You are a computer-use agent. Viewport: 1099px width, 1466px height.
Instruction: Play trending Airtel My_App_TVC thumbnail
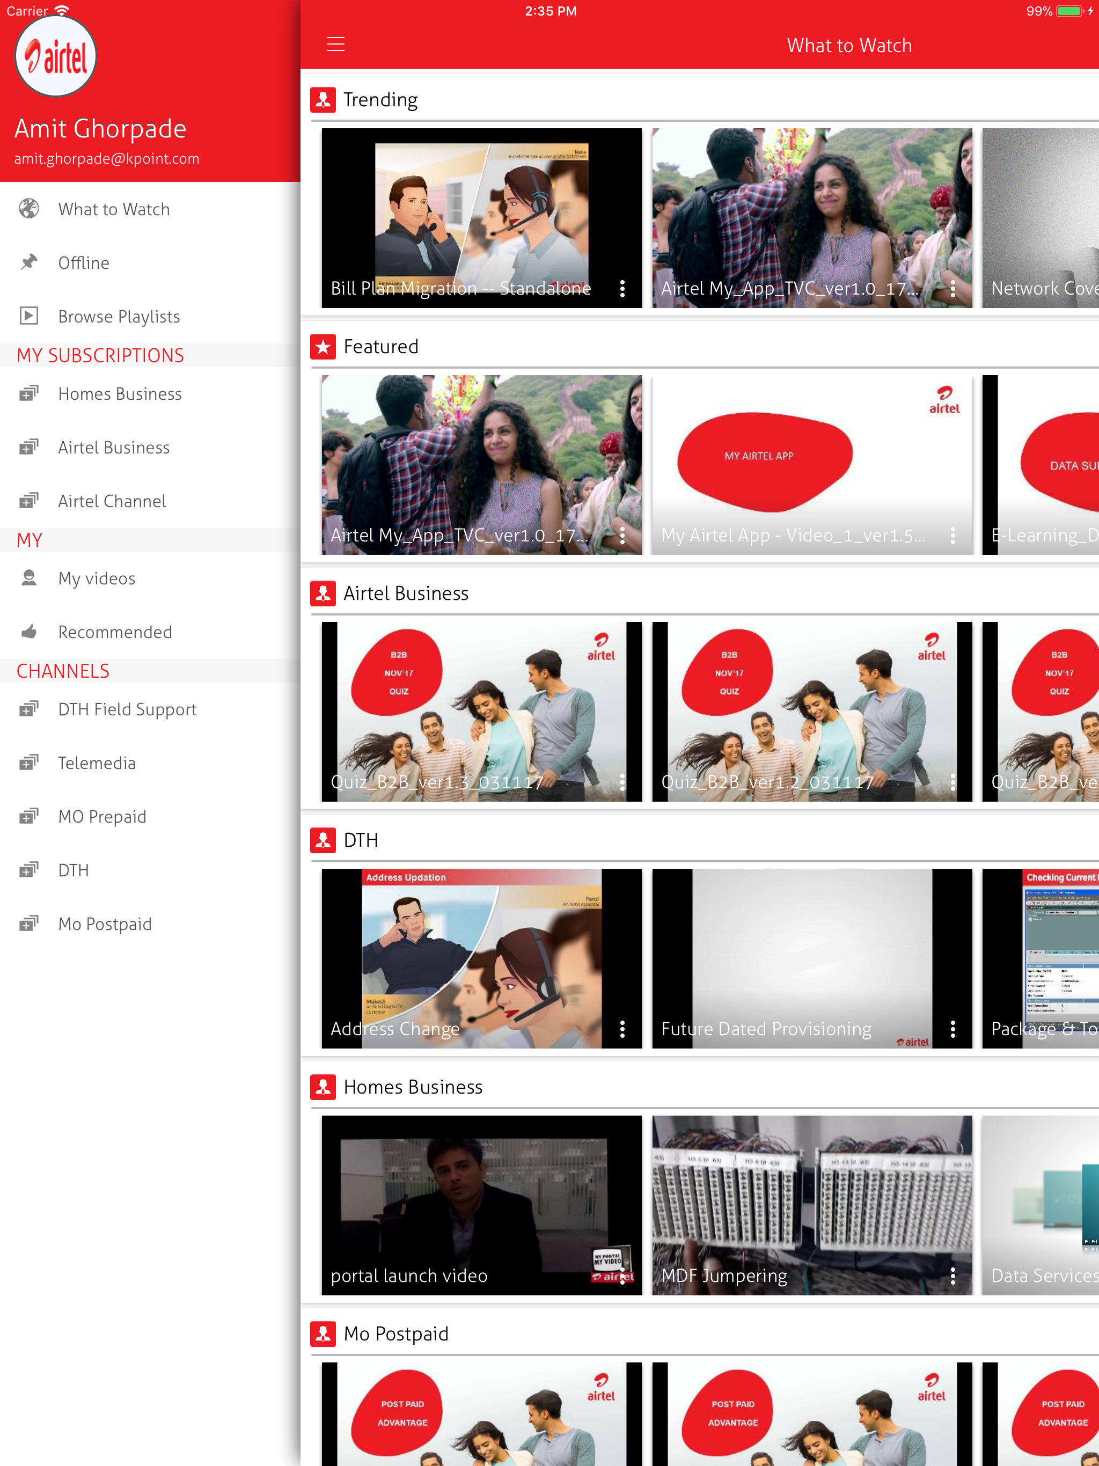pyautogui.click(x=812, y=218)
